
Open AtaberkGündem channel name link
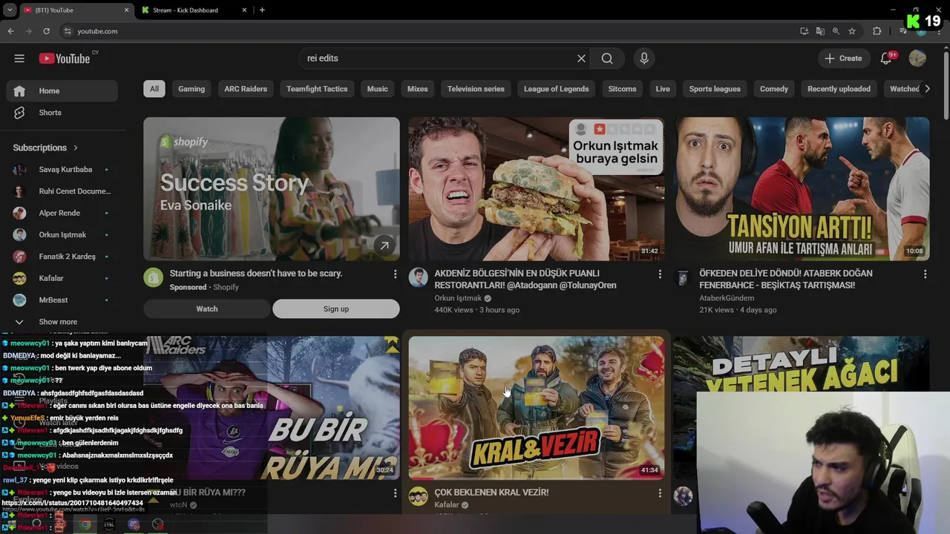pyautogui.click(x=727, y=298)
